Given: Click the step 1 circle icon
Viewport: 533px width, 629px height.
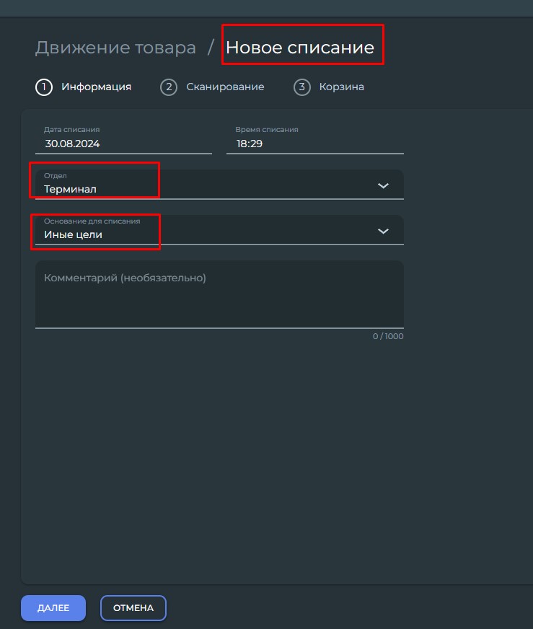Looking at the screenshot, I should [44, 87].
